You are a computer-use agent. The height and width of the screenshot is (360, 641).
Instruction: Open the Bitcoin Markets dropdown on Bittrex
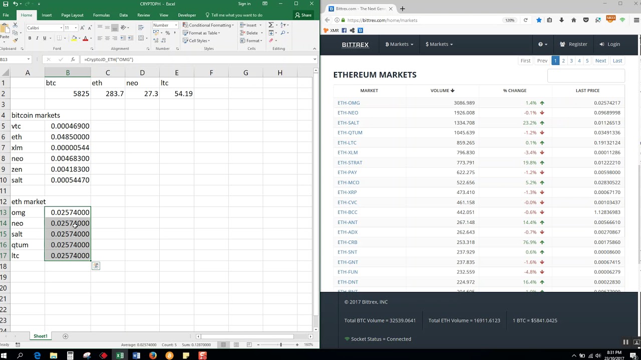point(399,44)
